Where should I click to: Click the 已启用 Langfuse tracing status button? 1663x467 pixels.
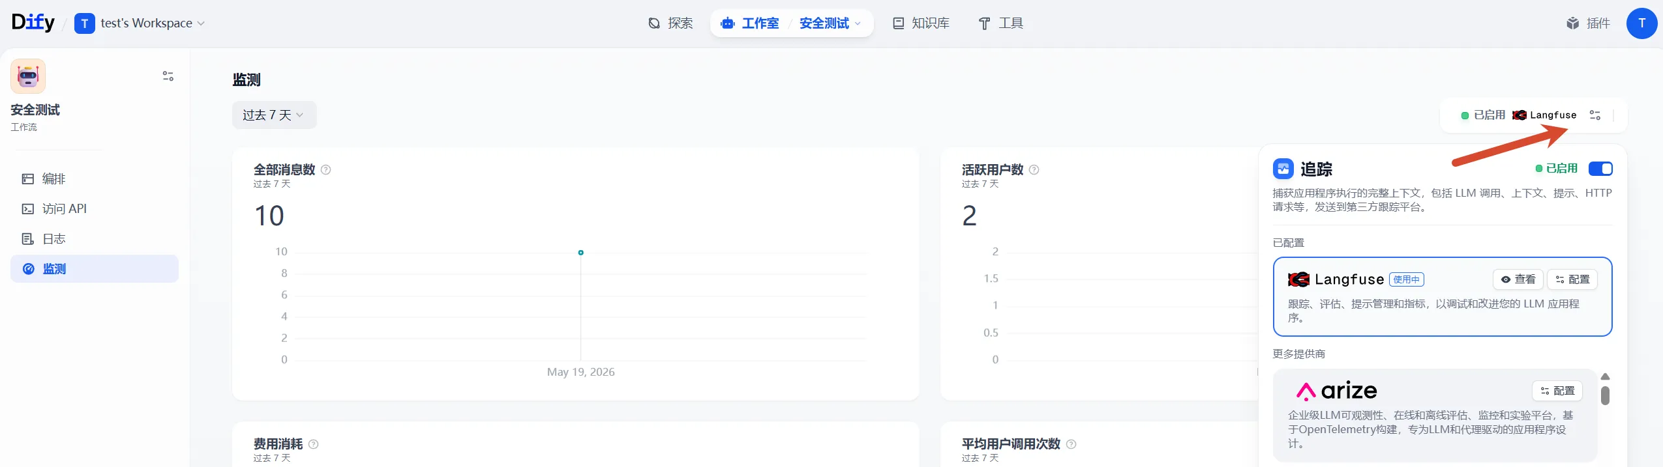tap(1518, 115)
